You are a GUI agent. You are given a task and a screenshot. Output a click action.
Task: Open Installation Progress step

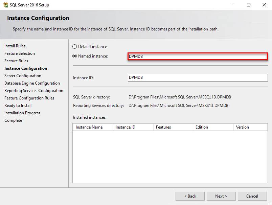[22, 113]
